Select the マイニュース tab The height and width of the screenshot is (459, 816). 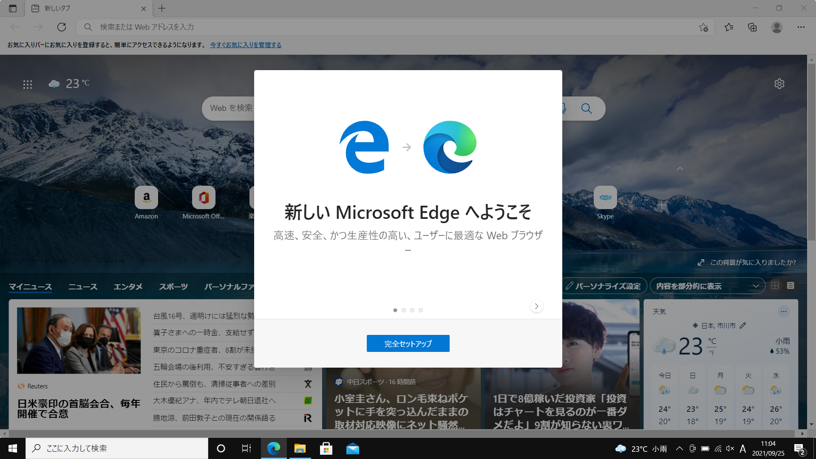(31, 287)
